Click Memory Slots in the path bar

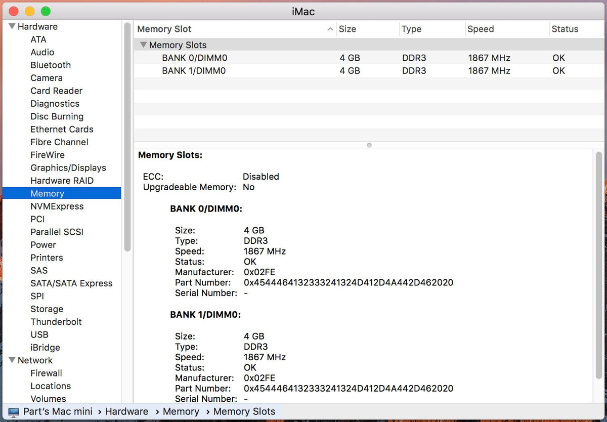click(x=244, y=412)
